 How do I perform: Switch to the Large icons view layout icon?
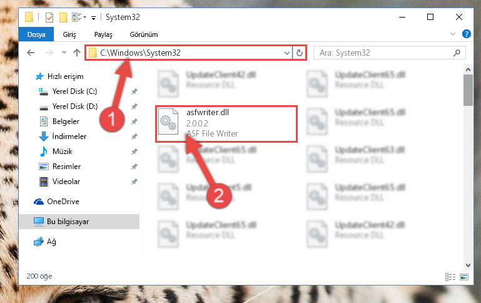[464, 277]
